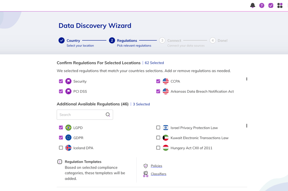
Task: Open the Policies link
Action: [156, 166]
